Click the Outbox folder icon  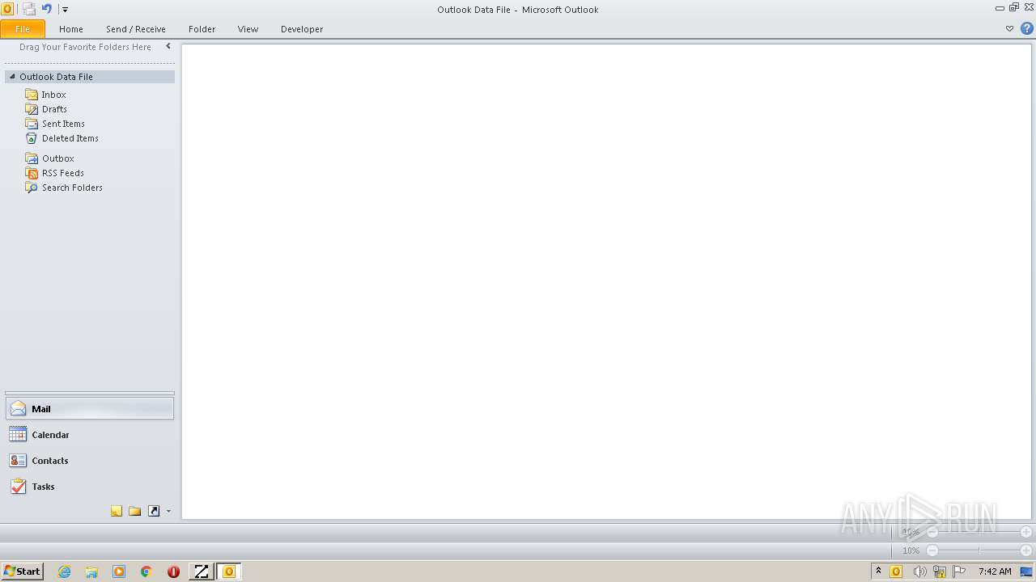(x=32, y=158)
